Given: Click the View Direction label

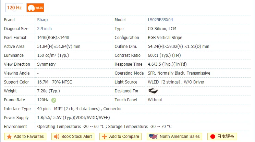Looking at the screenshot, I should point(17,64).
